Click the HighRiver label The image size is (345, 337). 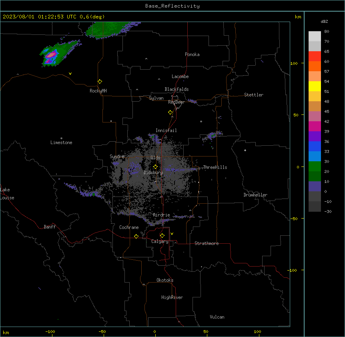tap(172, 297)
